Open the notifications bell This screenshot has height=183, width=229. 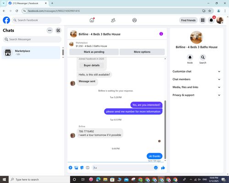211,20
